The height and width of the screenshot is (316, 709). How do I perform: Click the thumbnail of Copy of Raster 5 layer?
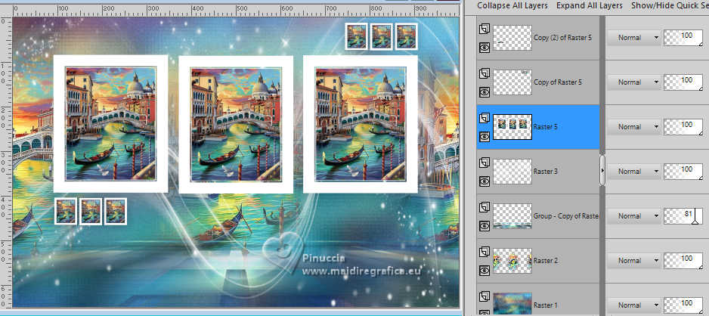pos(512,82)
